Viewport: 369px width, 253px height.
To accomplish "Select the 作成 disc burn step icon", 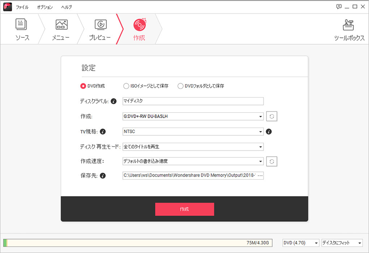I will [x=139, y=24].
